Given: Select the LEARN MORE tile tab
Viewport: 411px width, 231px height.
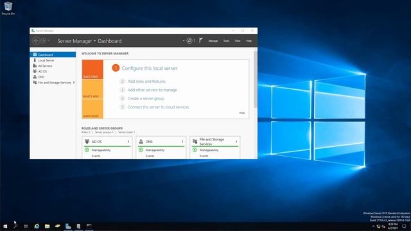Looking at the screenshot, I should point(92,108).
